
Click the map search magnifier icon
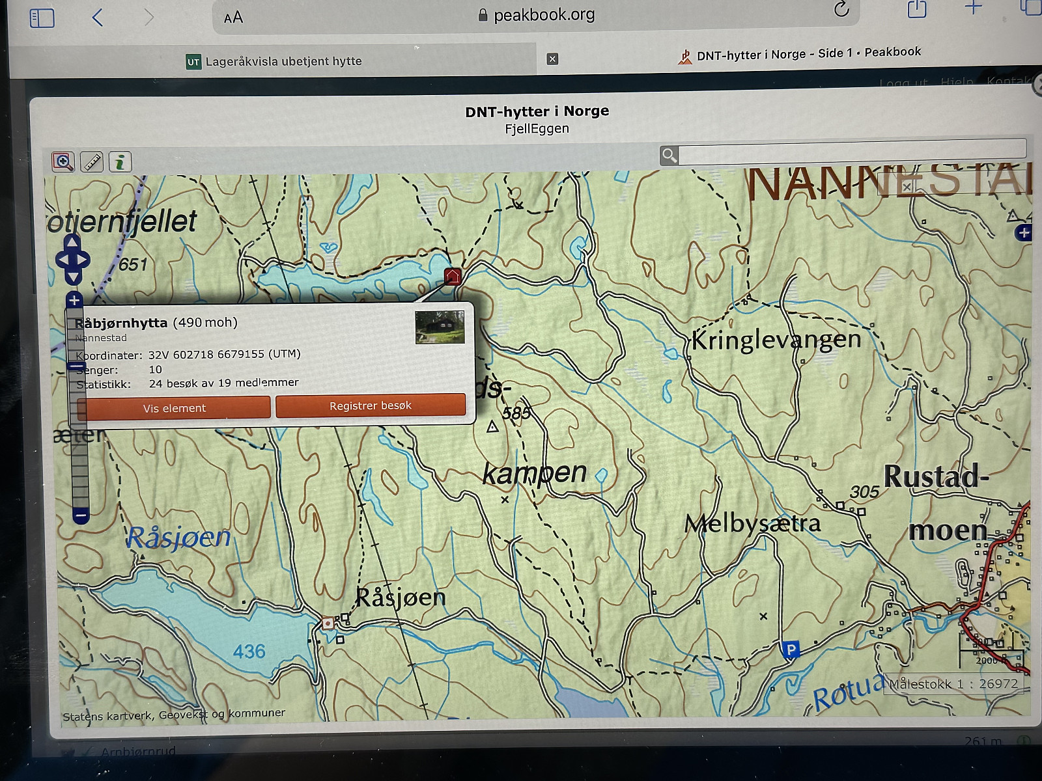669,156
